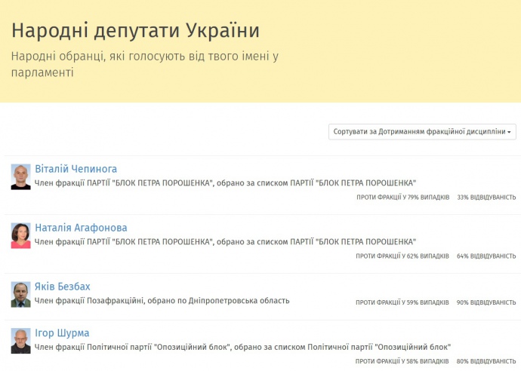
Task: Click Ігор Шурма's Опозиційний блок faction description
Action: click(x=242, y=348)
